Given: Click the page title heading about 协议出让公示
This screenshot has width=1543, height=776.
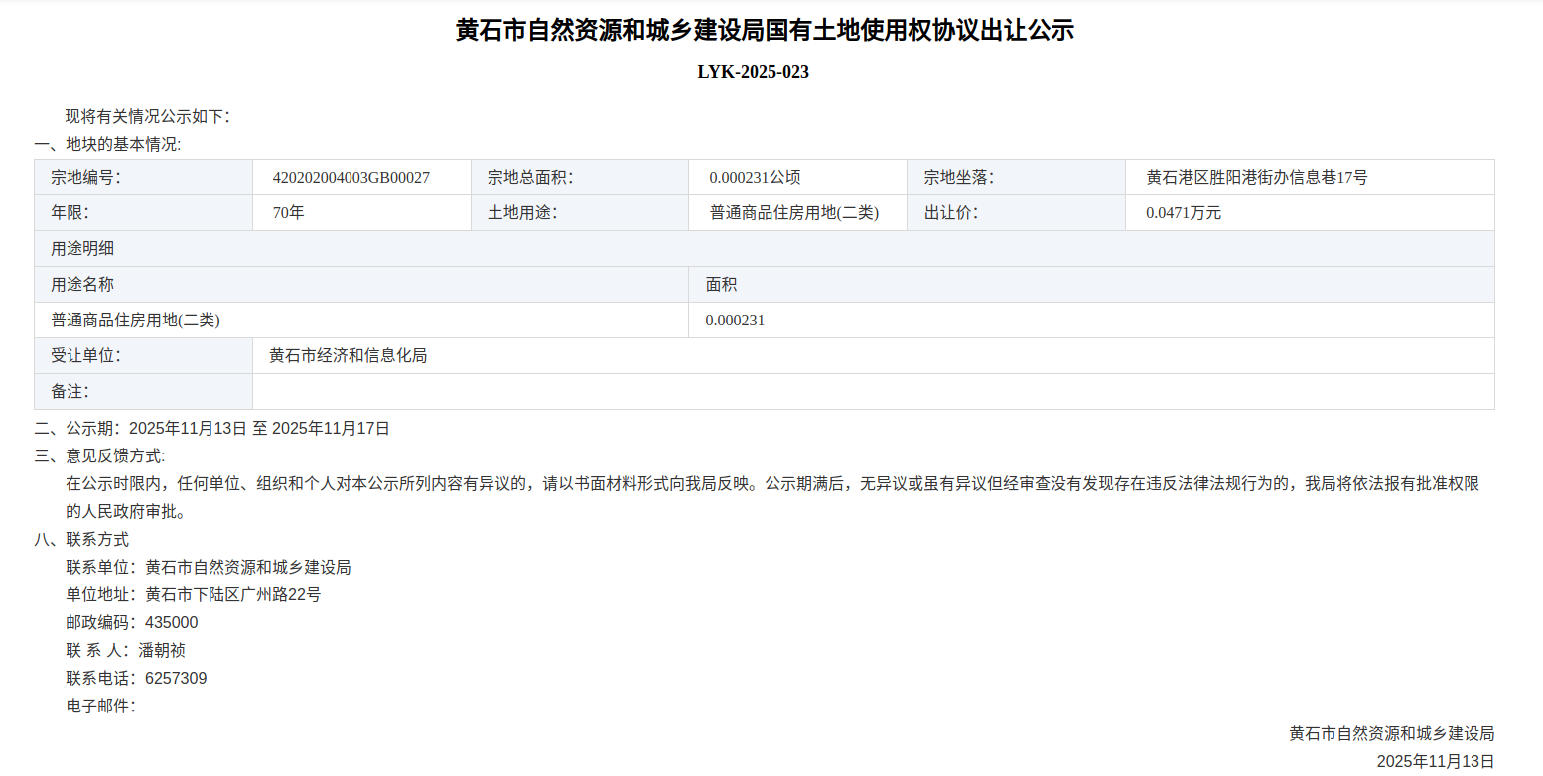Looking at the screenshot, I should (765, 31).
